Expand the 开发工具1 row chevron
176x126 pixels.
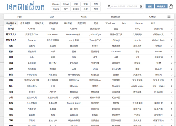(171, 34)
